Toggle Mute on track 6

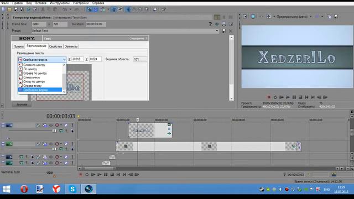coord(66,157)
